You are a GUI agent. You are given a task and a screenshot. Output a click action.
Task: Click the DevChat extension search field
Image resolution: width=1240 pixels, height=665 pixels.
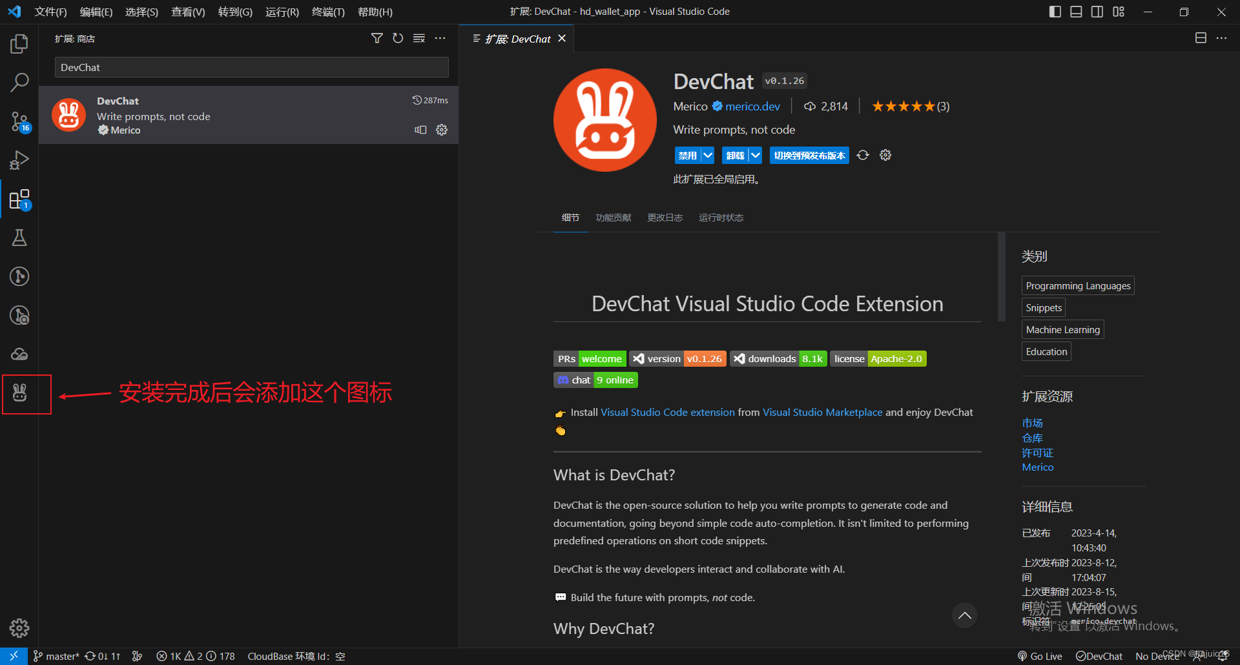point(251,67)
